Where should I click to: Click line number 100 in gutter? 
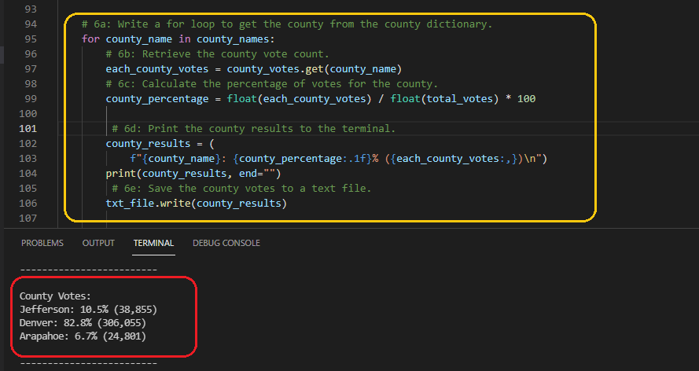coord(28,113)
